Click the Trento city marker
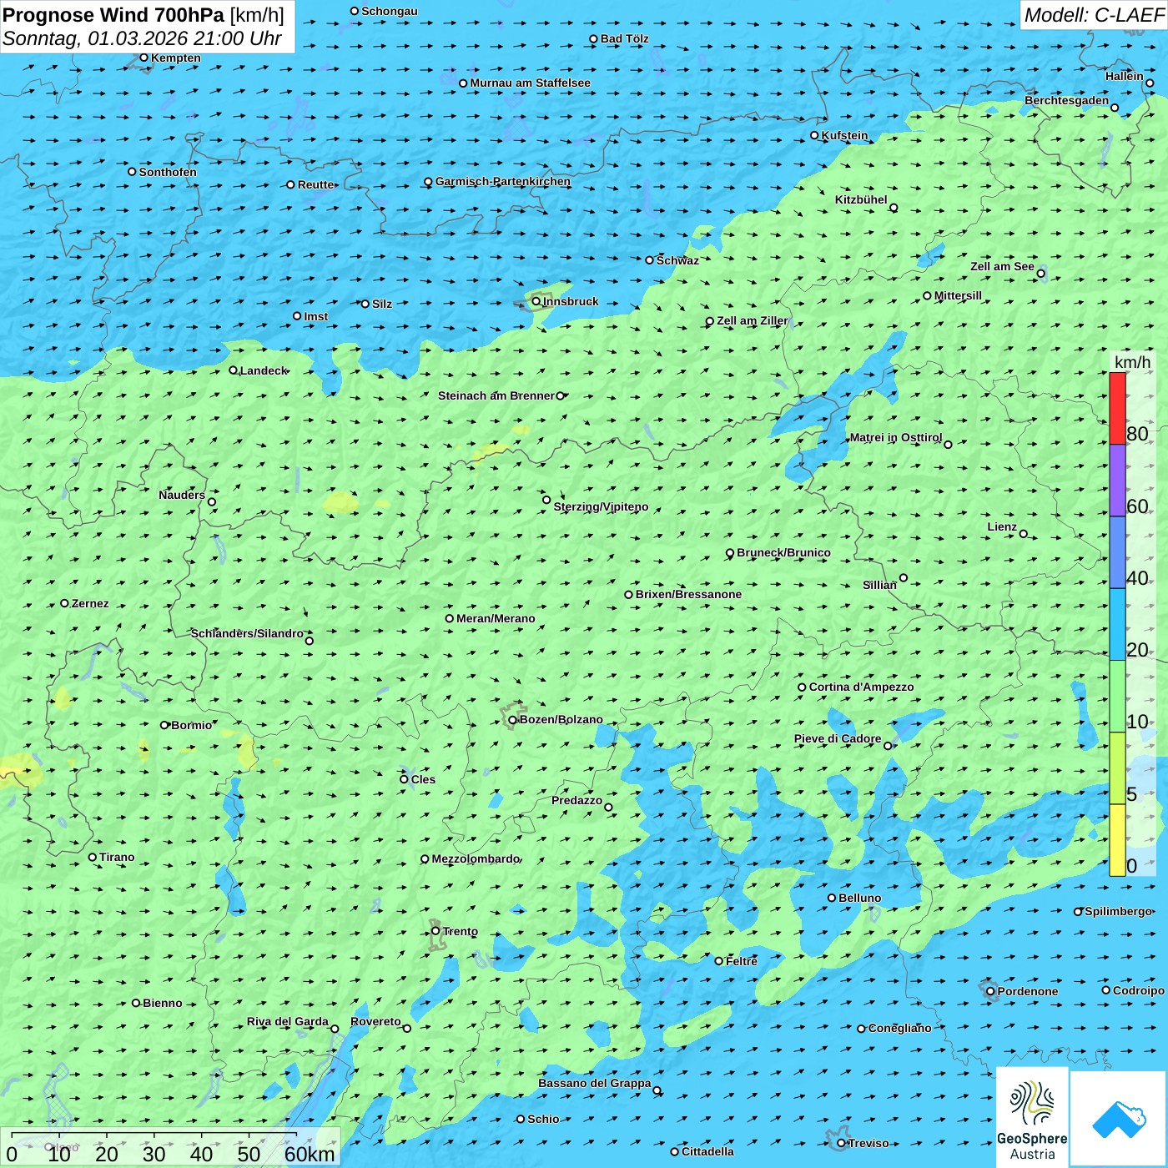1168x1168 pixels. (x=435, y=931)
